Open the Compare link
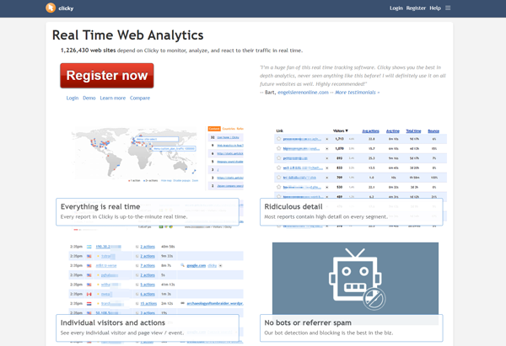 pyautogui.click(x=140, y=98)
